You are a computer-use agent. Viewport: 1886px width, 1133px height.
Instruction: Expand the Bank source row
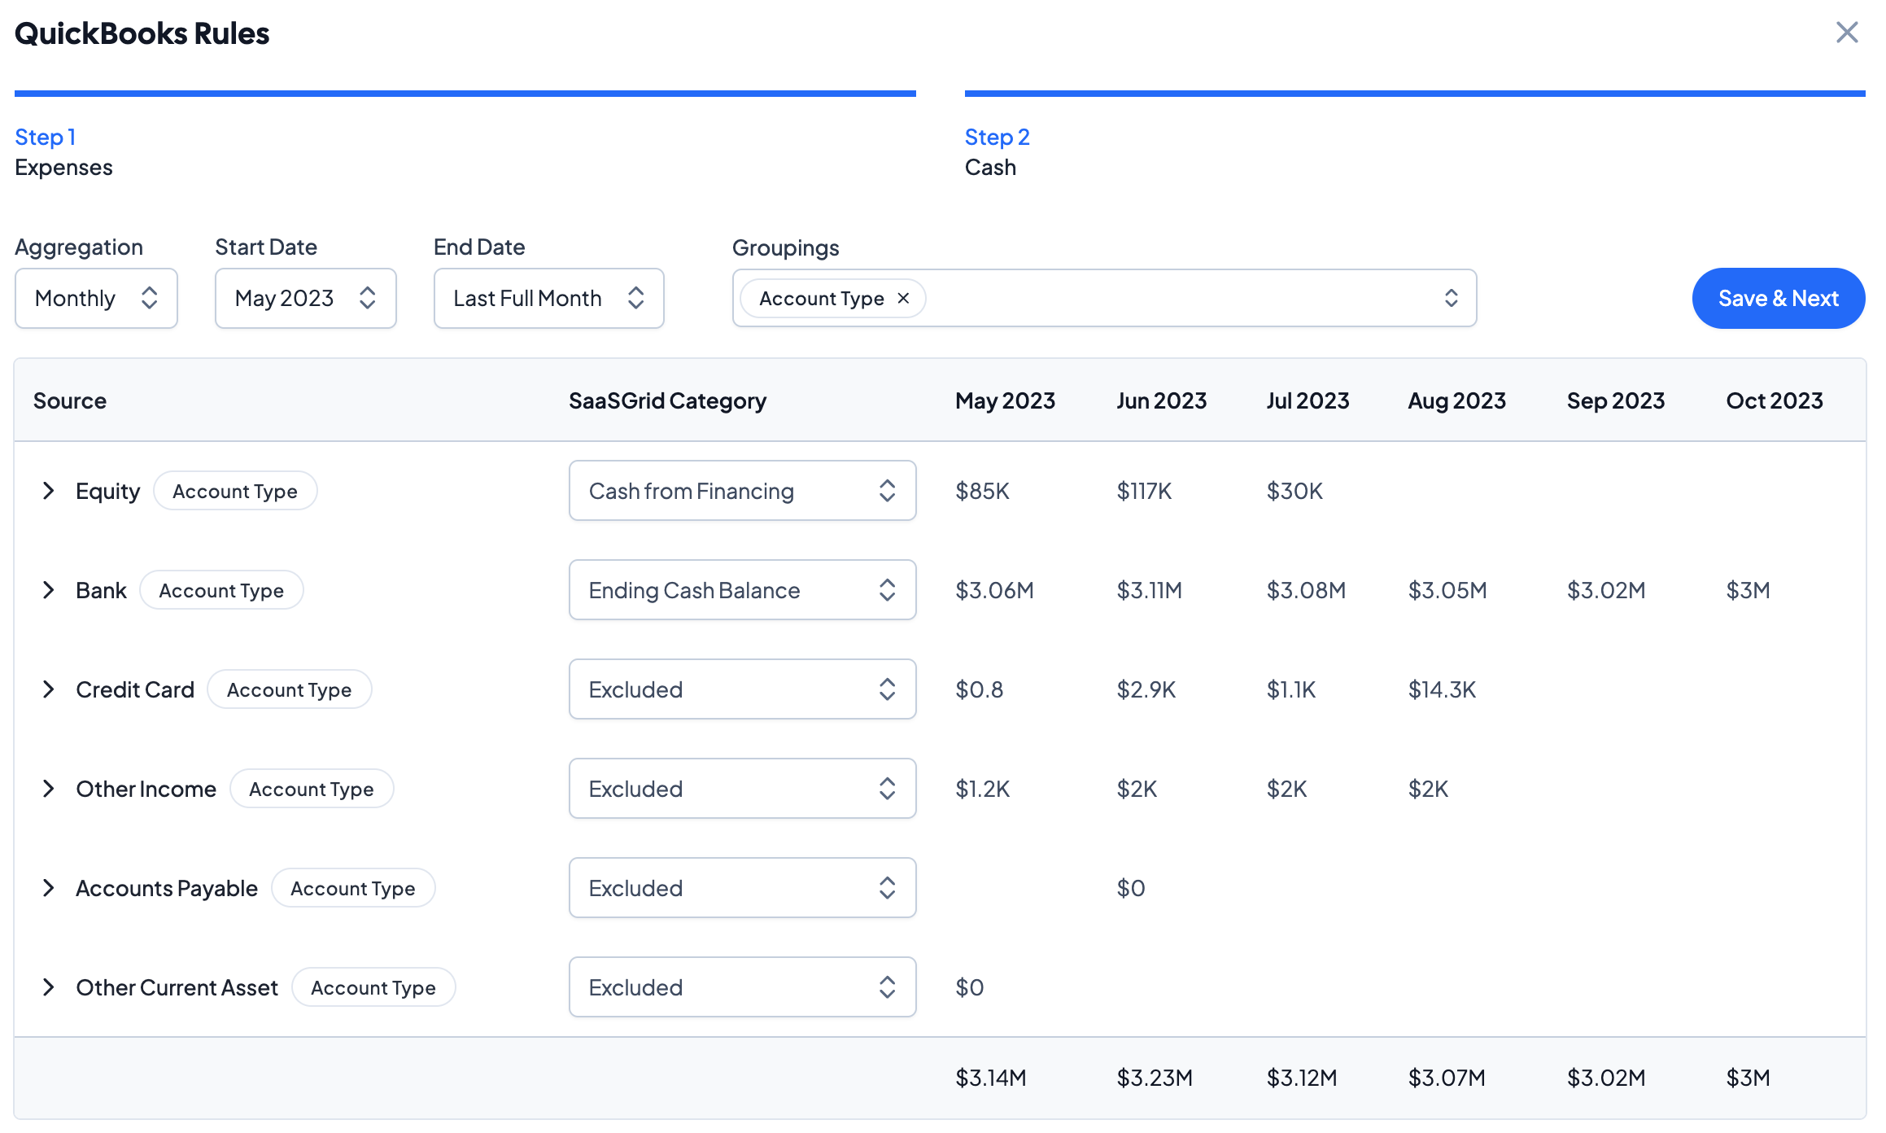click(x=49, y=590)
